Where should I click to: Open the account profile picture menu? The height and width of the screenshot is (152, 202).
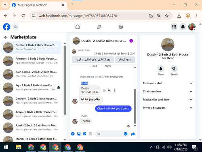[192, 27]
